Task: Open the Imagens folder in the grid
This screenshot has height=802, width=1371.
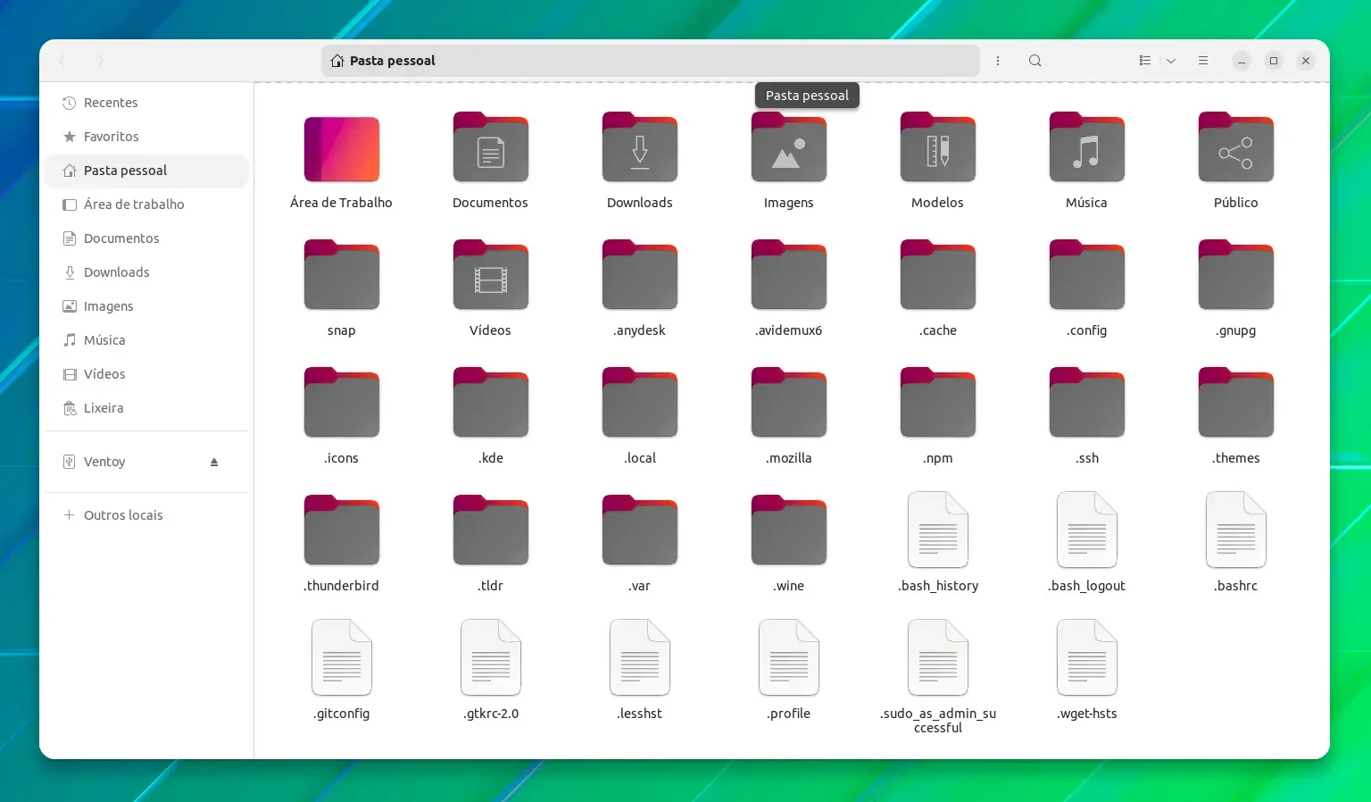Action: [x=789, y=147]
